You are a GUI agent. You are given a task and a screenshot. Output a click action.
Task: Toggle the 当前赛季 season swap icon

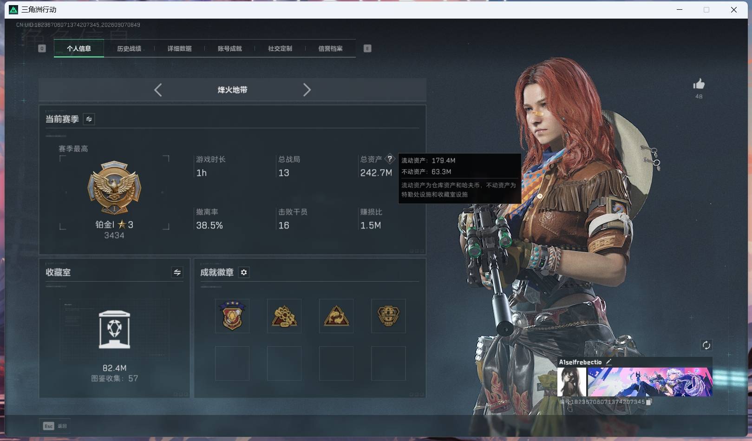(89, 119)
